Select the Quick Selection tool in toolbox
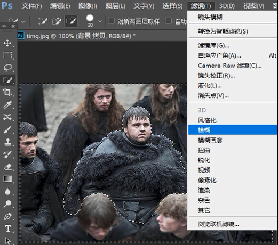Viewport: 278px width, 245px height. click(x=7, y=80)
